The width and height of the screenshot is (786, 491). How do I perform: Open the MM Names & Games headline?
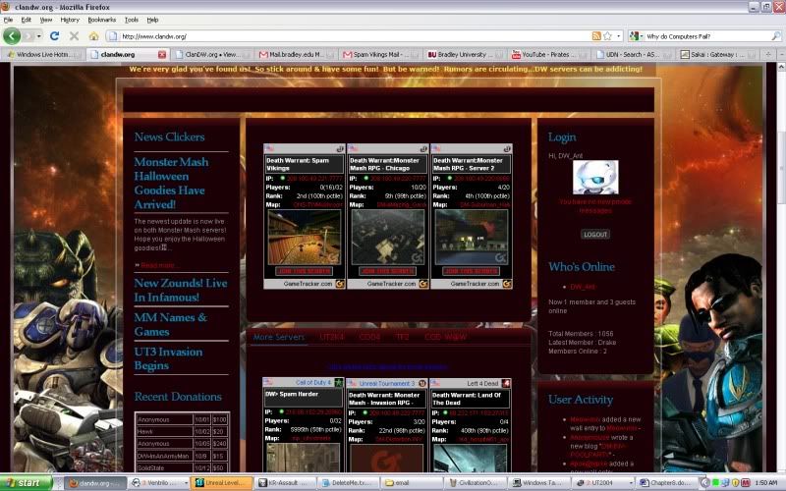(x=170, y=325)
